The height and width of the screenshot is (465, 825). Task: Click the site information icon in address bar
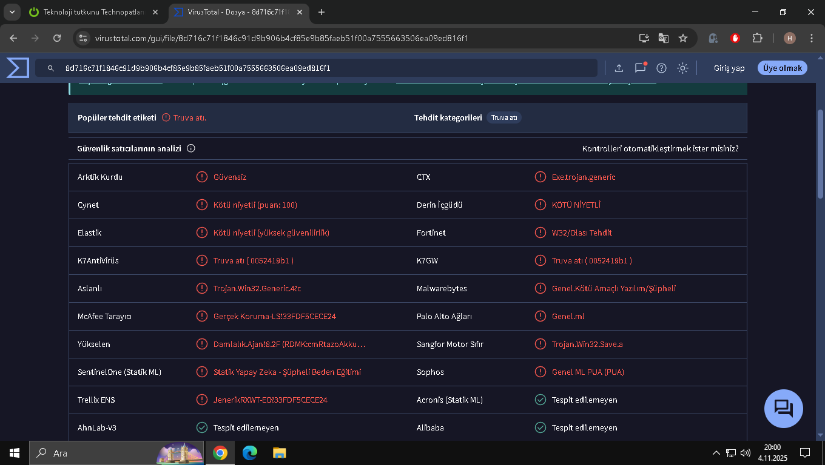tap(84, 38)
